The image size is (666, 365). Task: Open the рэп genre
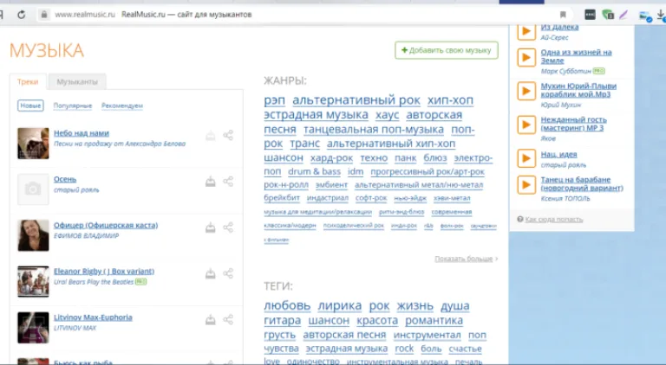[274, 100]
